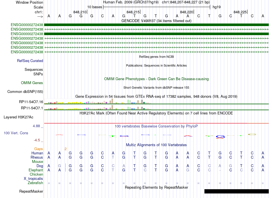Open H3K27Ac Mark ENCODE track title

point(156,113)
